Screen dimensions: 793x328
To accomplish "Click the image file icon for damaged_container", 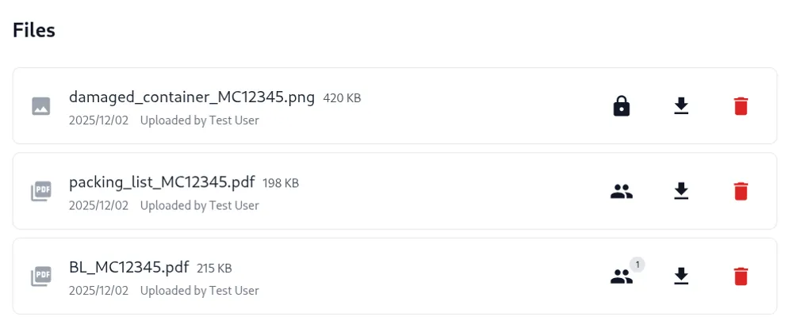I will [41, 106].
